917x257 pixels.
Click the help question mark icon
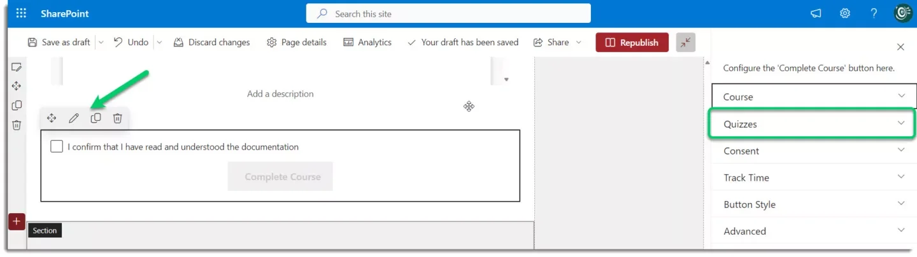(874, 13)
